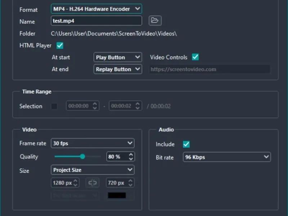
Task: Uncheck the Audio Include checkbox
Action: [186, 144]
